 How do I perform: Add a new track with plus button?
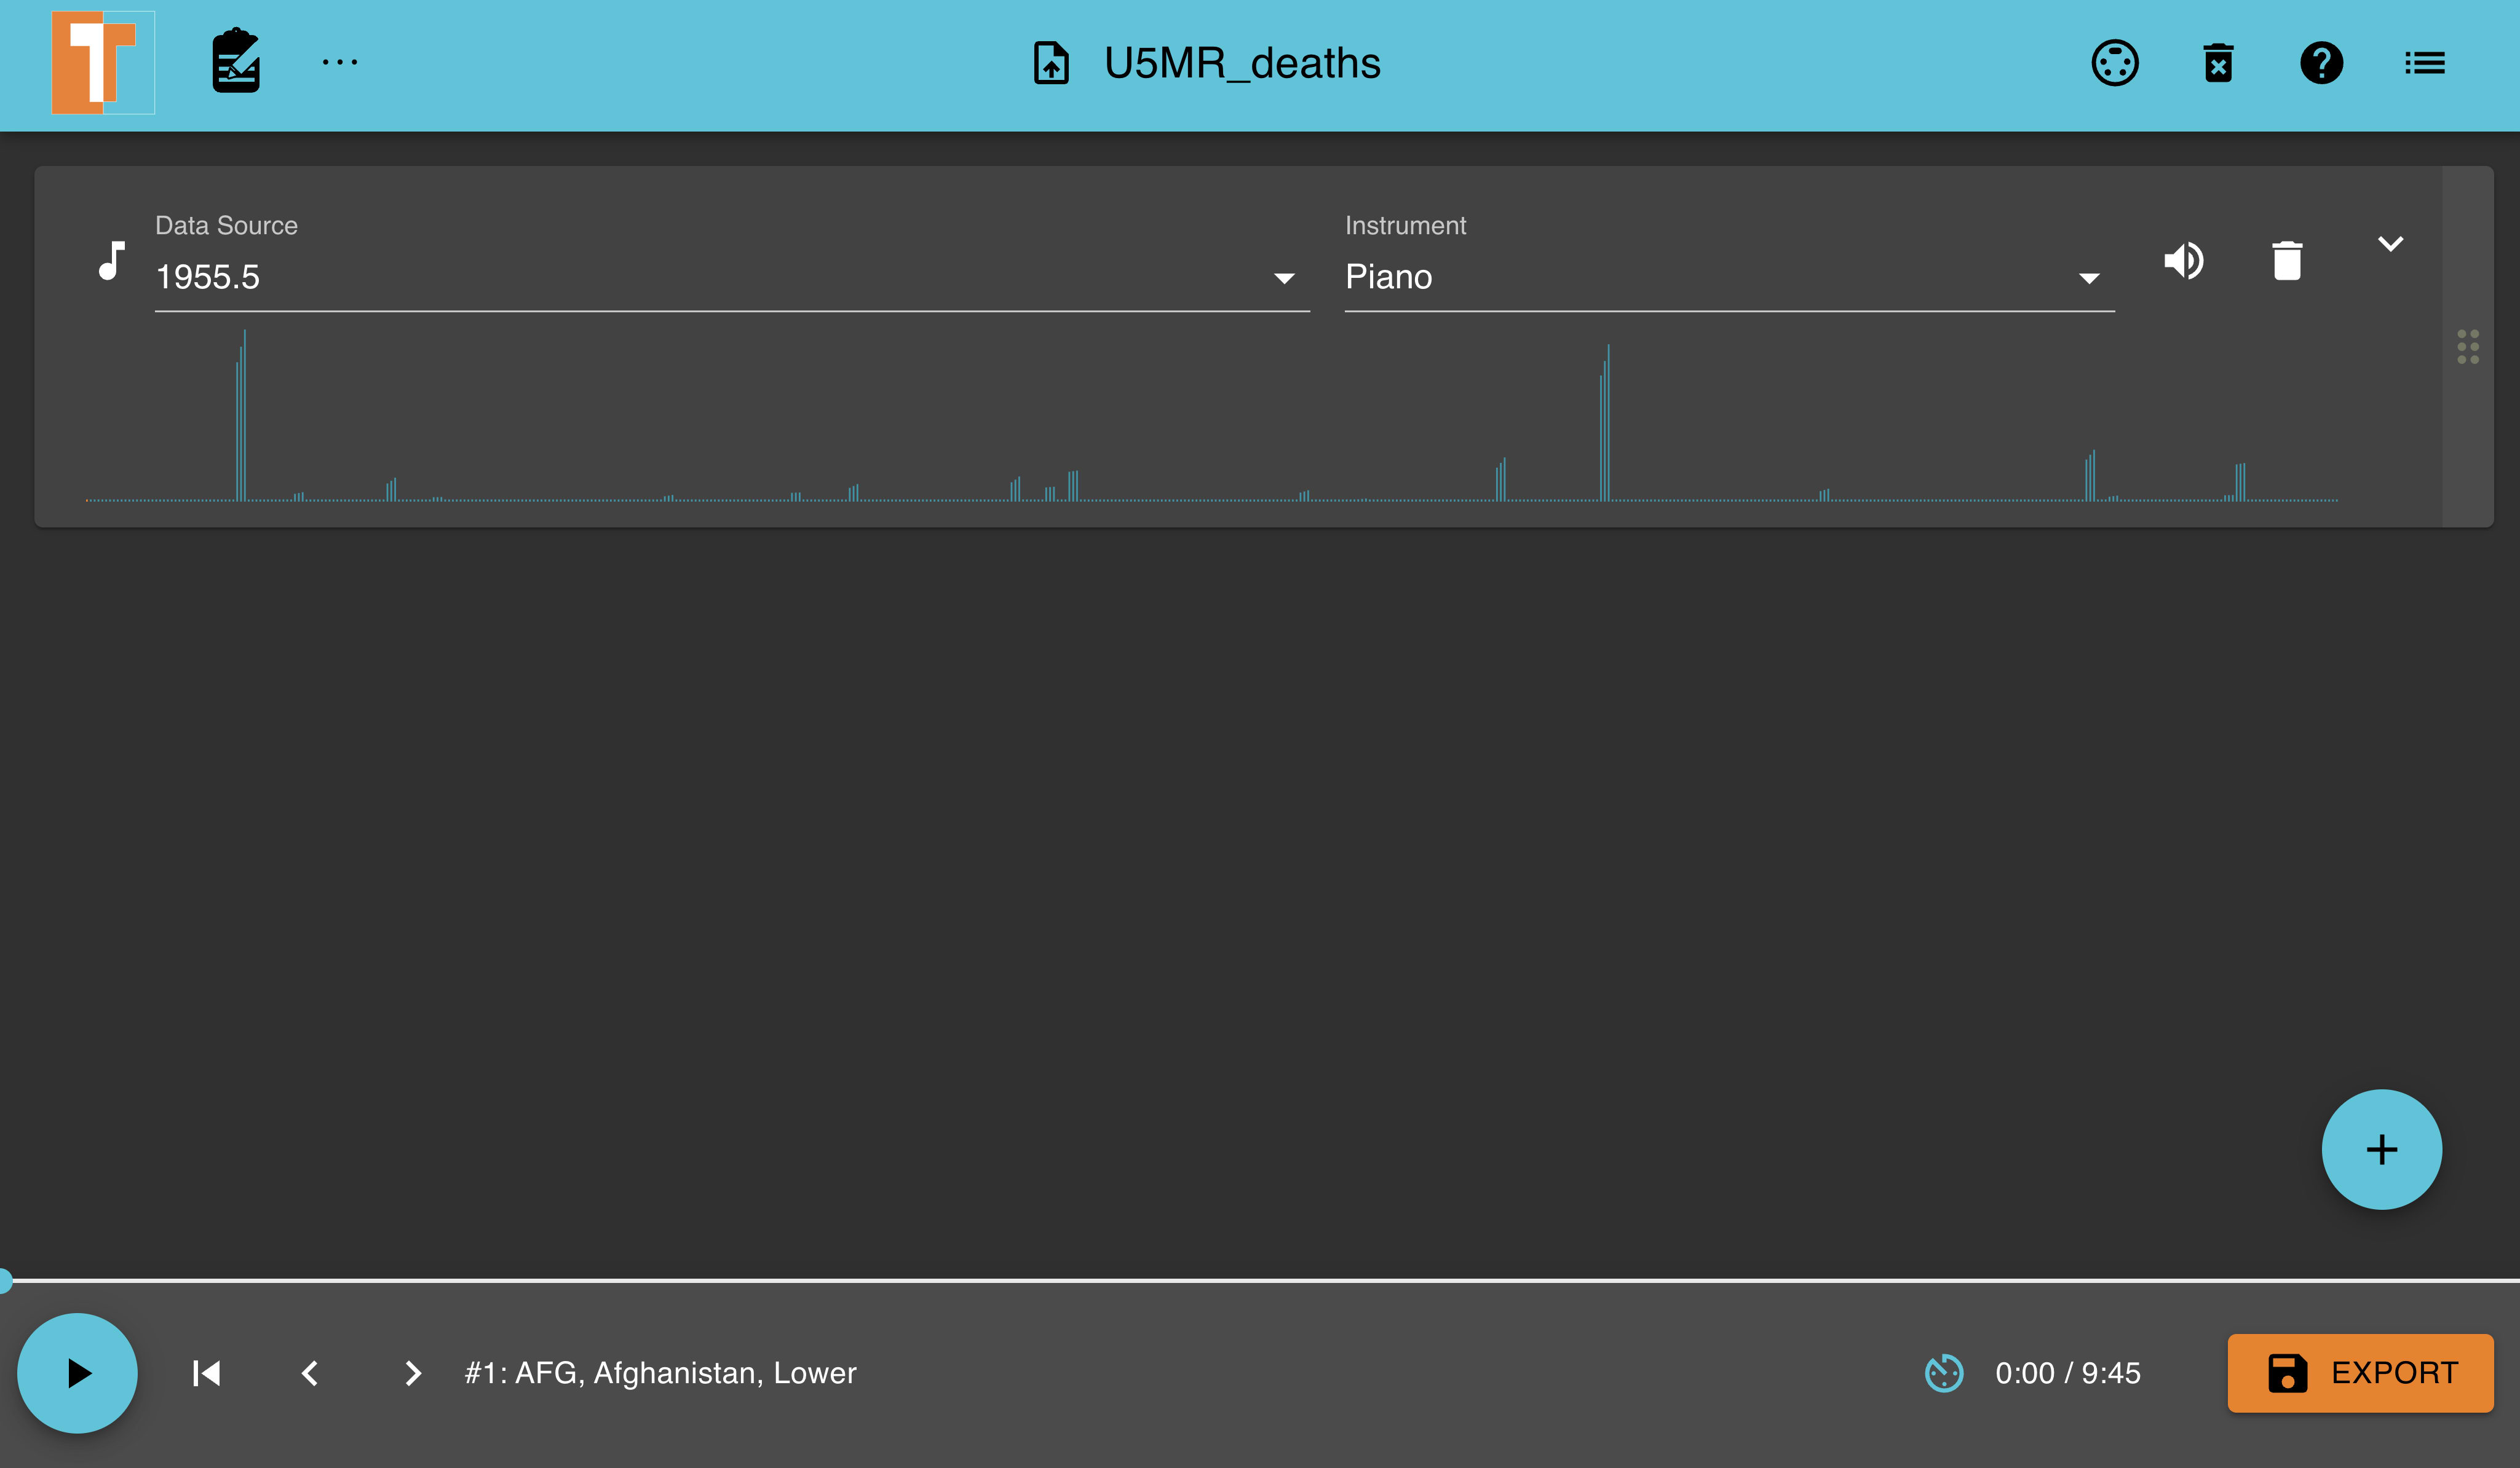coord(2381,1149)
